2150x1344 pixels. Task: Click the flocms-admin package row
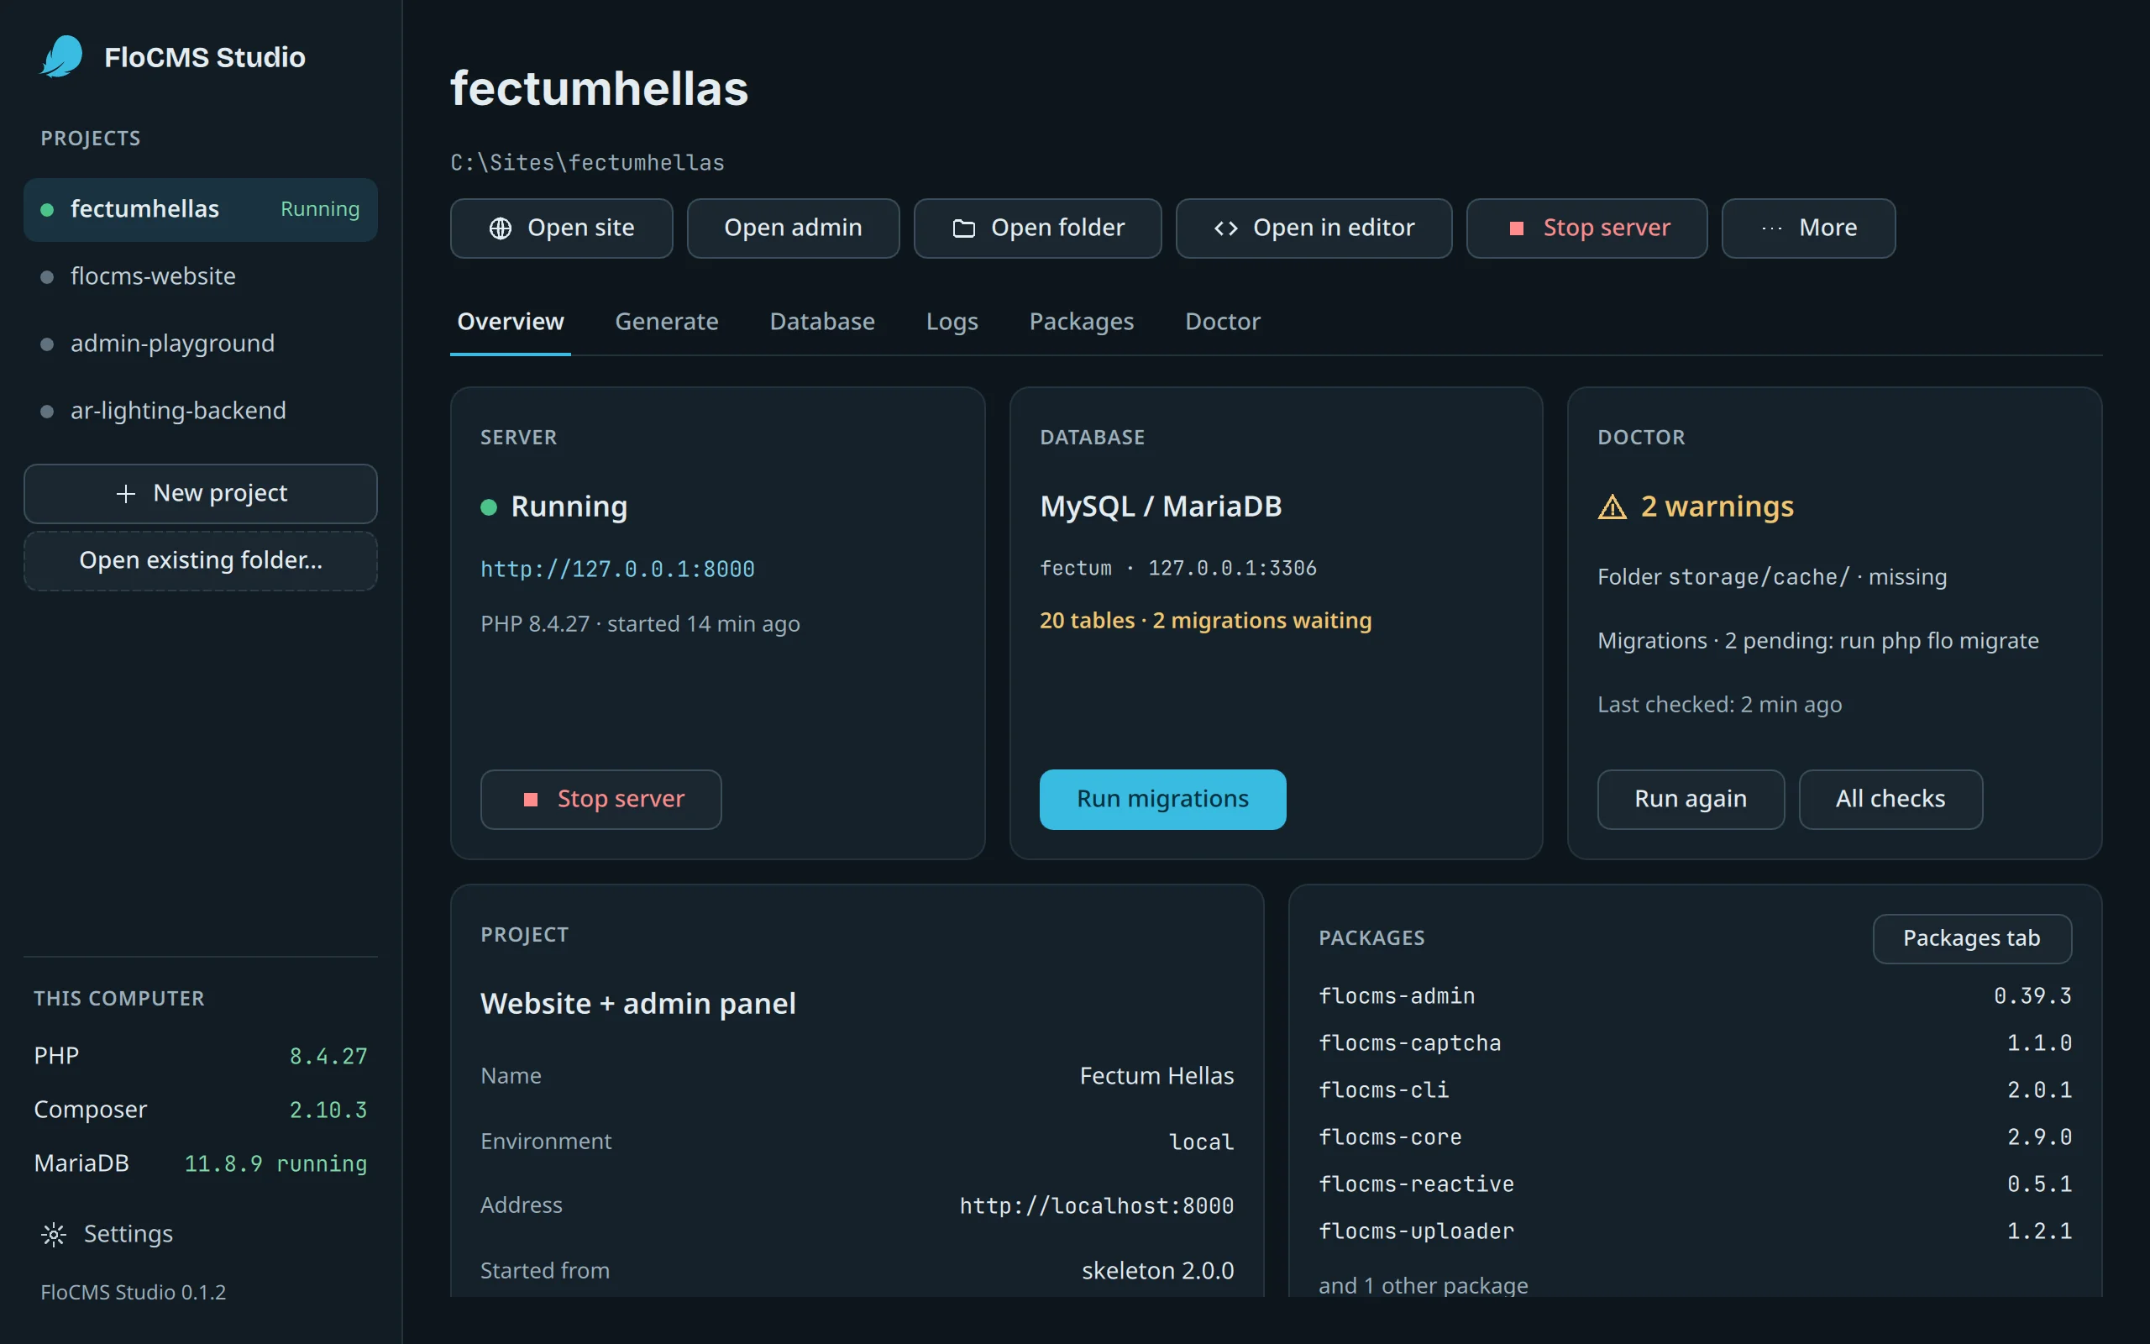point(1695,996)
